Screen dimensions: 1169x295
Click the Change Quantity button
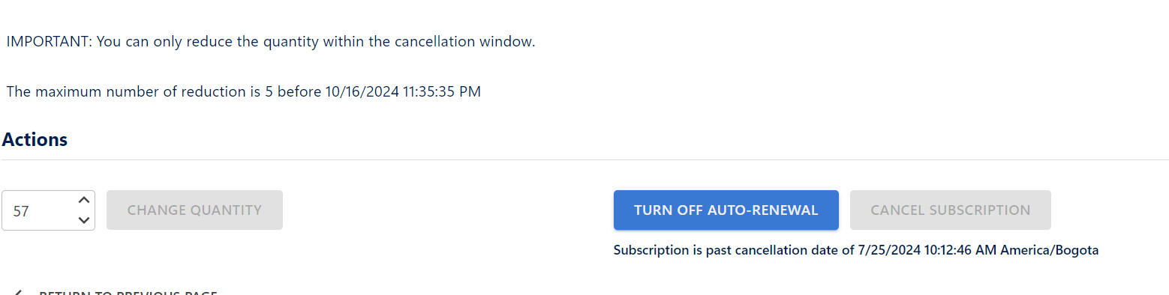click(x=194, y=210)
